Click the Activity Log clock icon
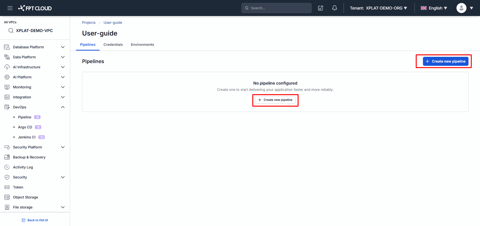 (7, 167)
